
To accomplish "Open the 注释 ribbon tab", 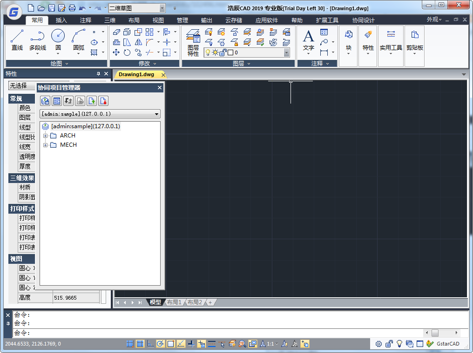I will pos(85,20).
